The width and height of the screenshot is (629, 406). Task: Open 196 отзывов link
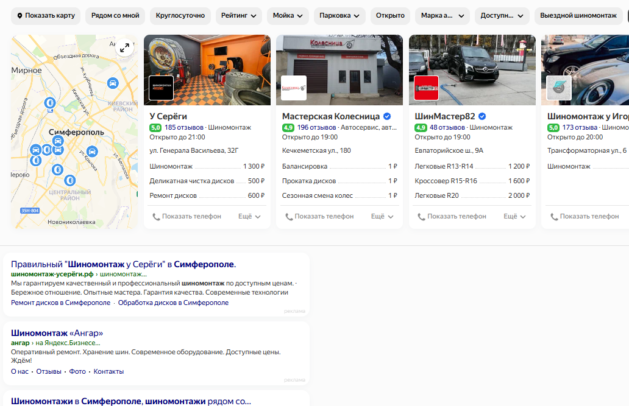[316, 127]
